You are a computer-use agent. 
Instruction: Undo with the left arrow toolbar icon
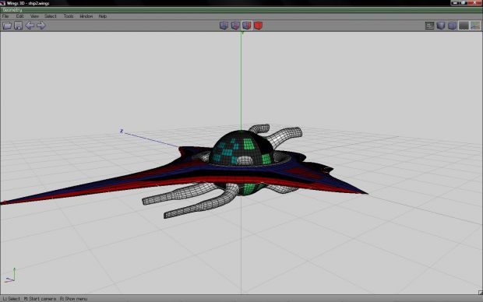point(30,26)
